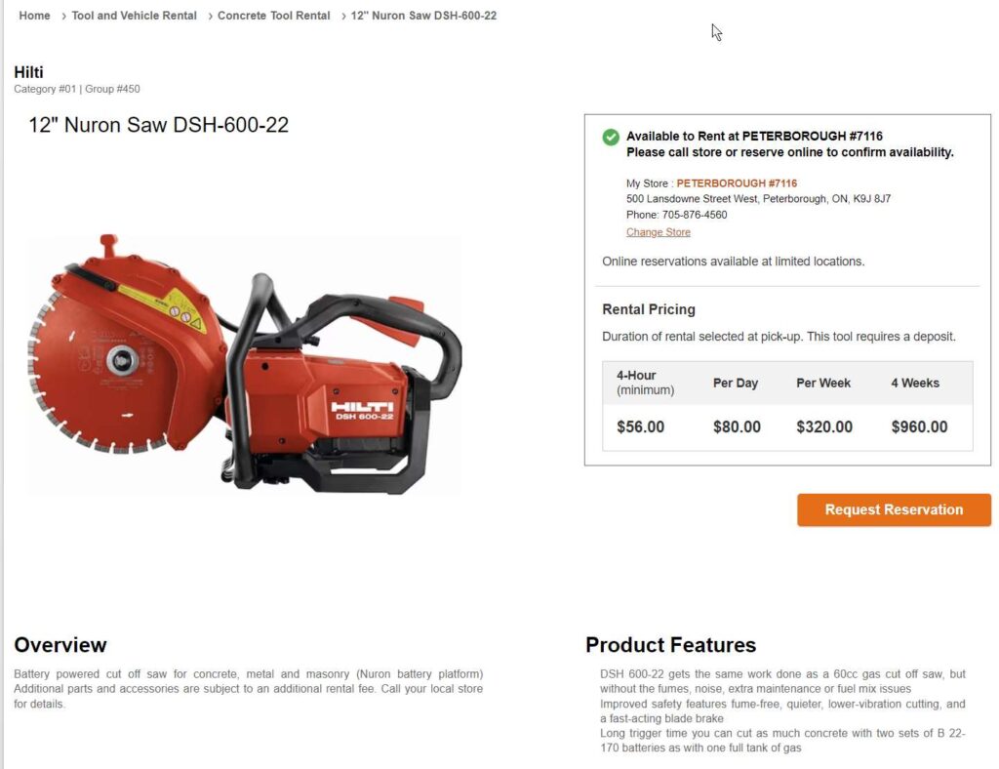Image resolution: width=999 pixels, height=769 pixels.
Task: Select the $960.00 4 Weeks price
Action: [919, 426]
